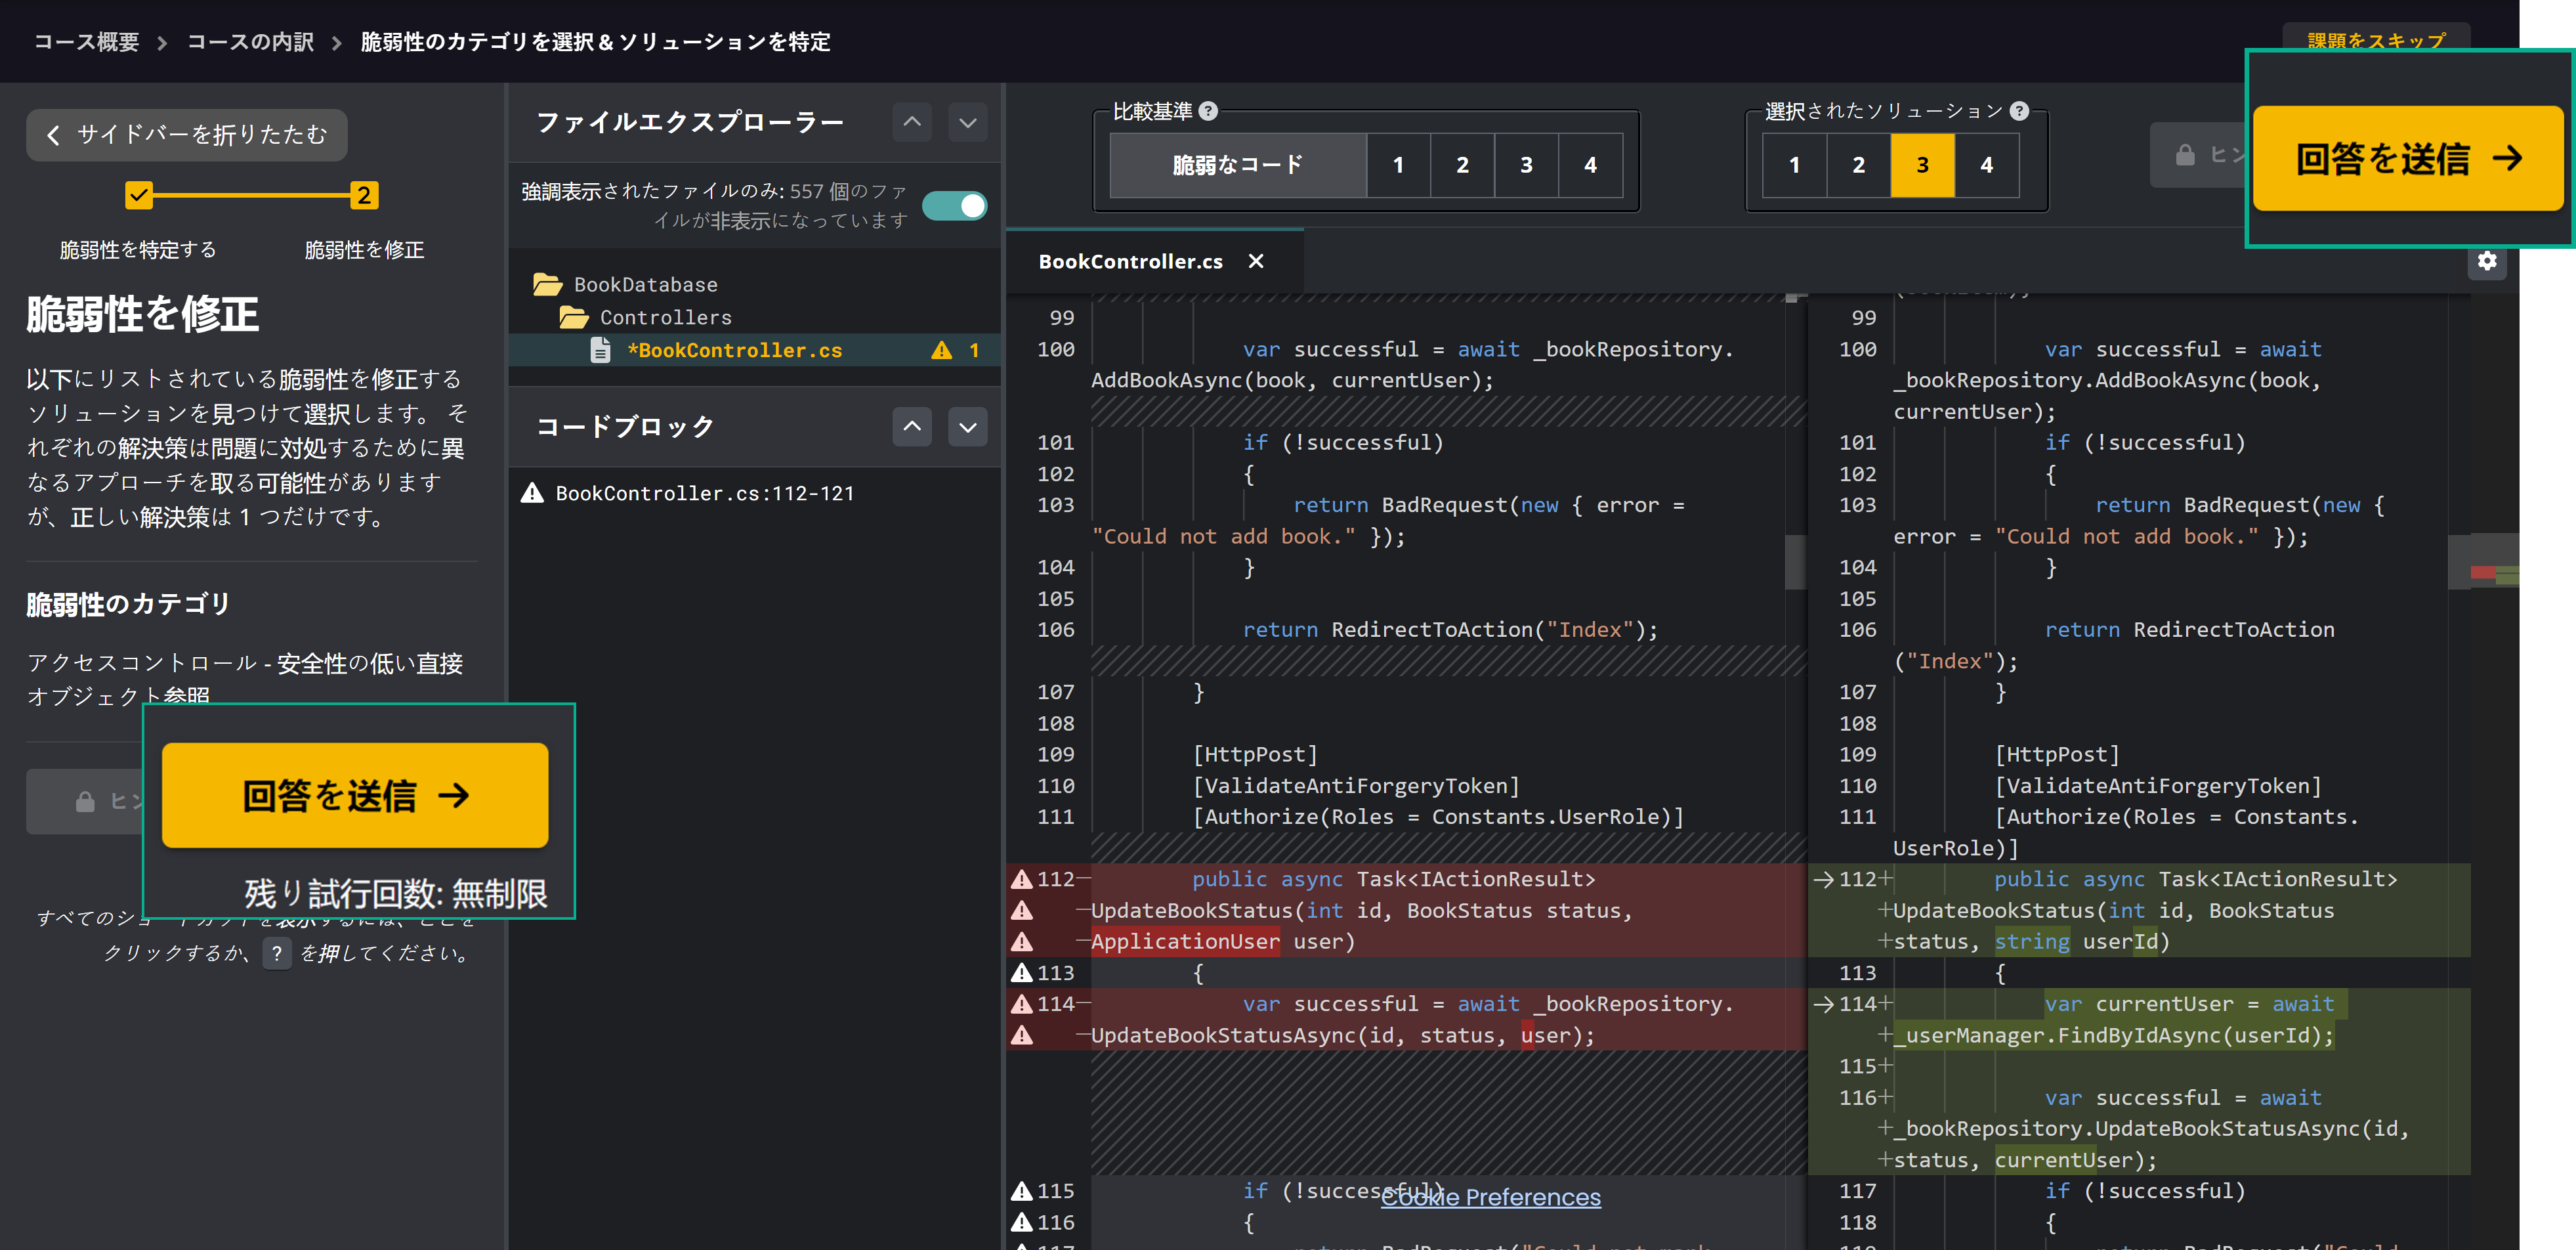Open code block BookController.cs:112-121
Screen dimensions: 2576x1250
point(704,493)
